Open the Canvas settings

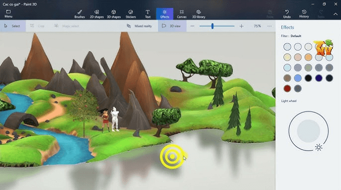[x=182, y=14]
